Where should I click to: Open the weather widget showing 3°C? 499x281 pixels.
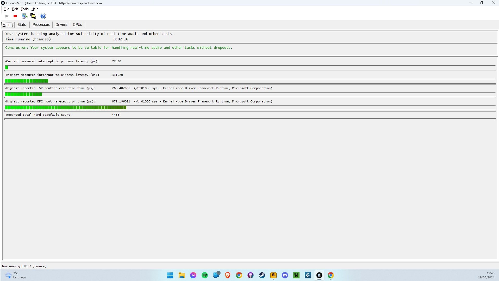click(x=16, y=275)
